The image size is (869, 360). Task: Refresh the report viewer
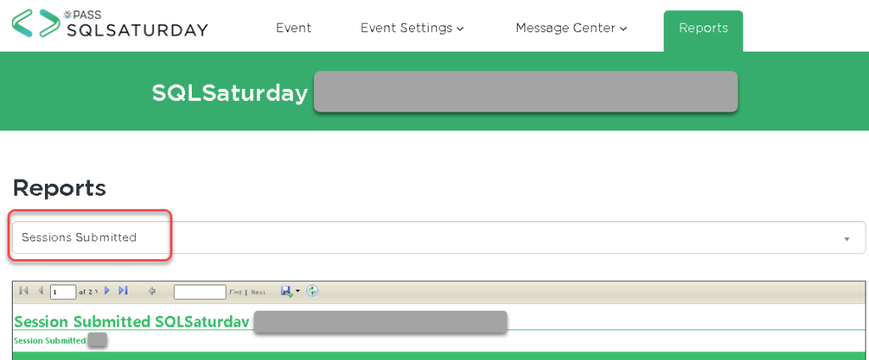[312, 291]
